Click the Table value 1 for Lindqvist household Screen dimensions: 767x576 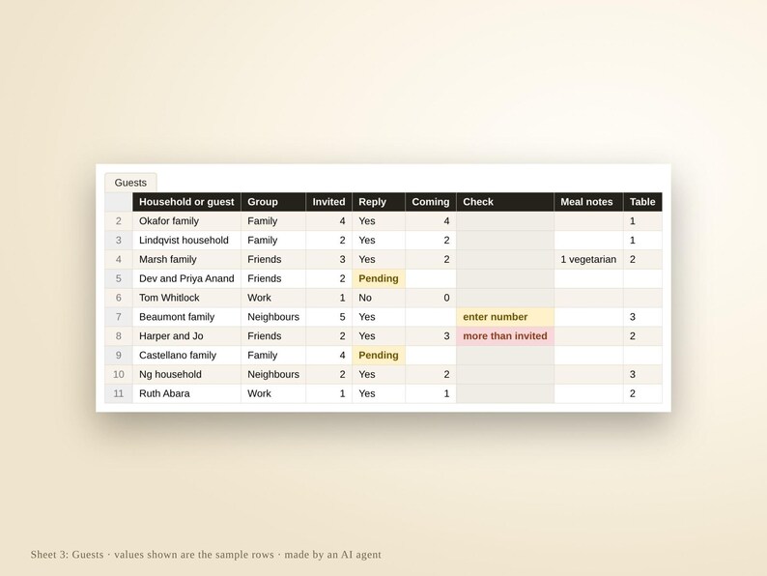tap(642, 241)
